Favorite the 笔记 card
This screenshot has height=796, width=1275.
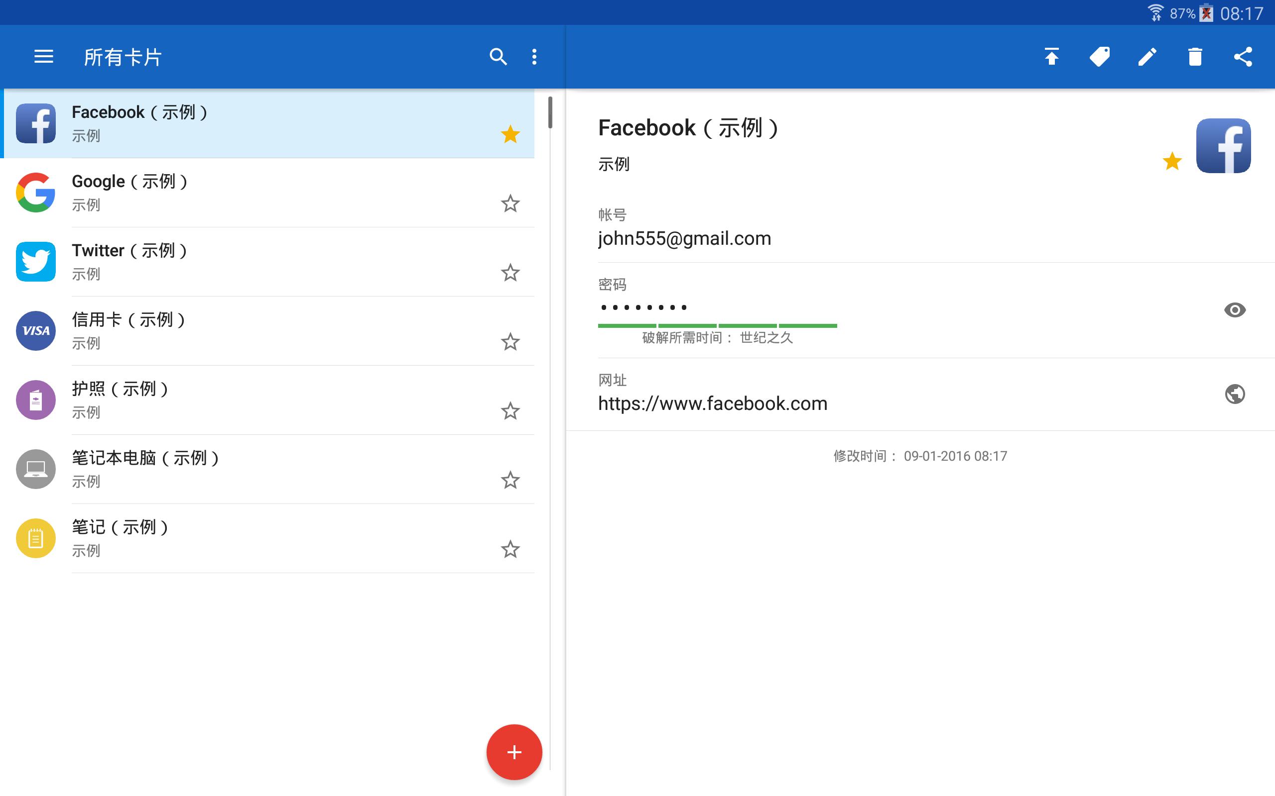pyautogui.click(x=510, y=549)
